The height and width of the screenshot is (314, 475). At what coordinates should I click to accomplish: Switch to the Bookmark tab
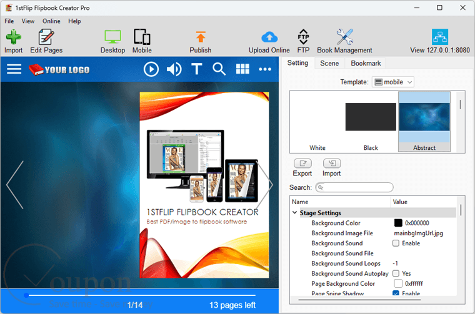click(x=366, y=63)
